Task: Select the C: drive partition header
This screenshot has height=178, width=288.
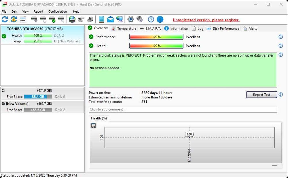Action: pos(42,90)
